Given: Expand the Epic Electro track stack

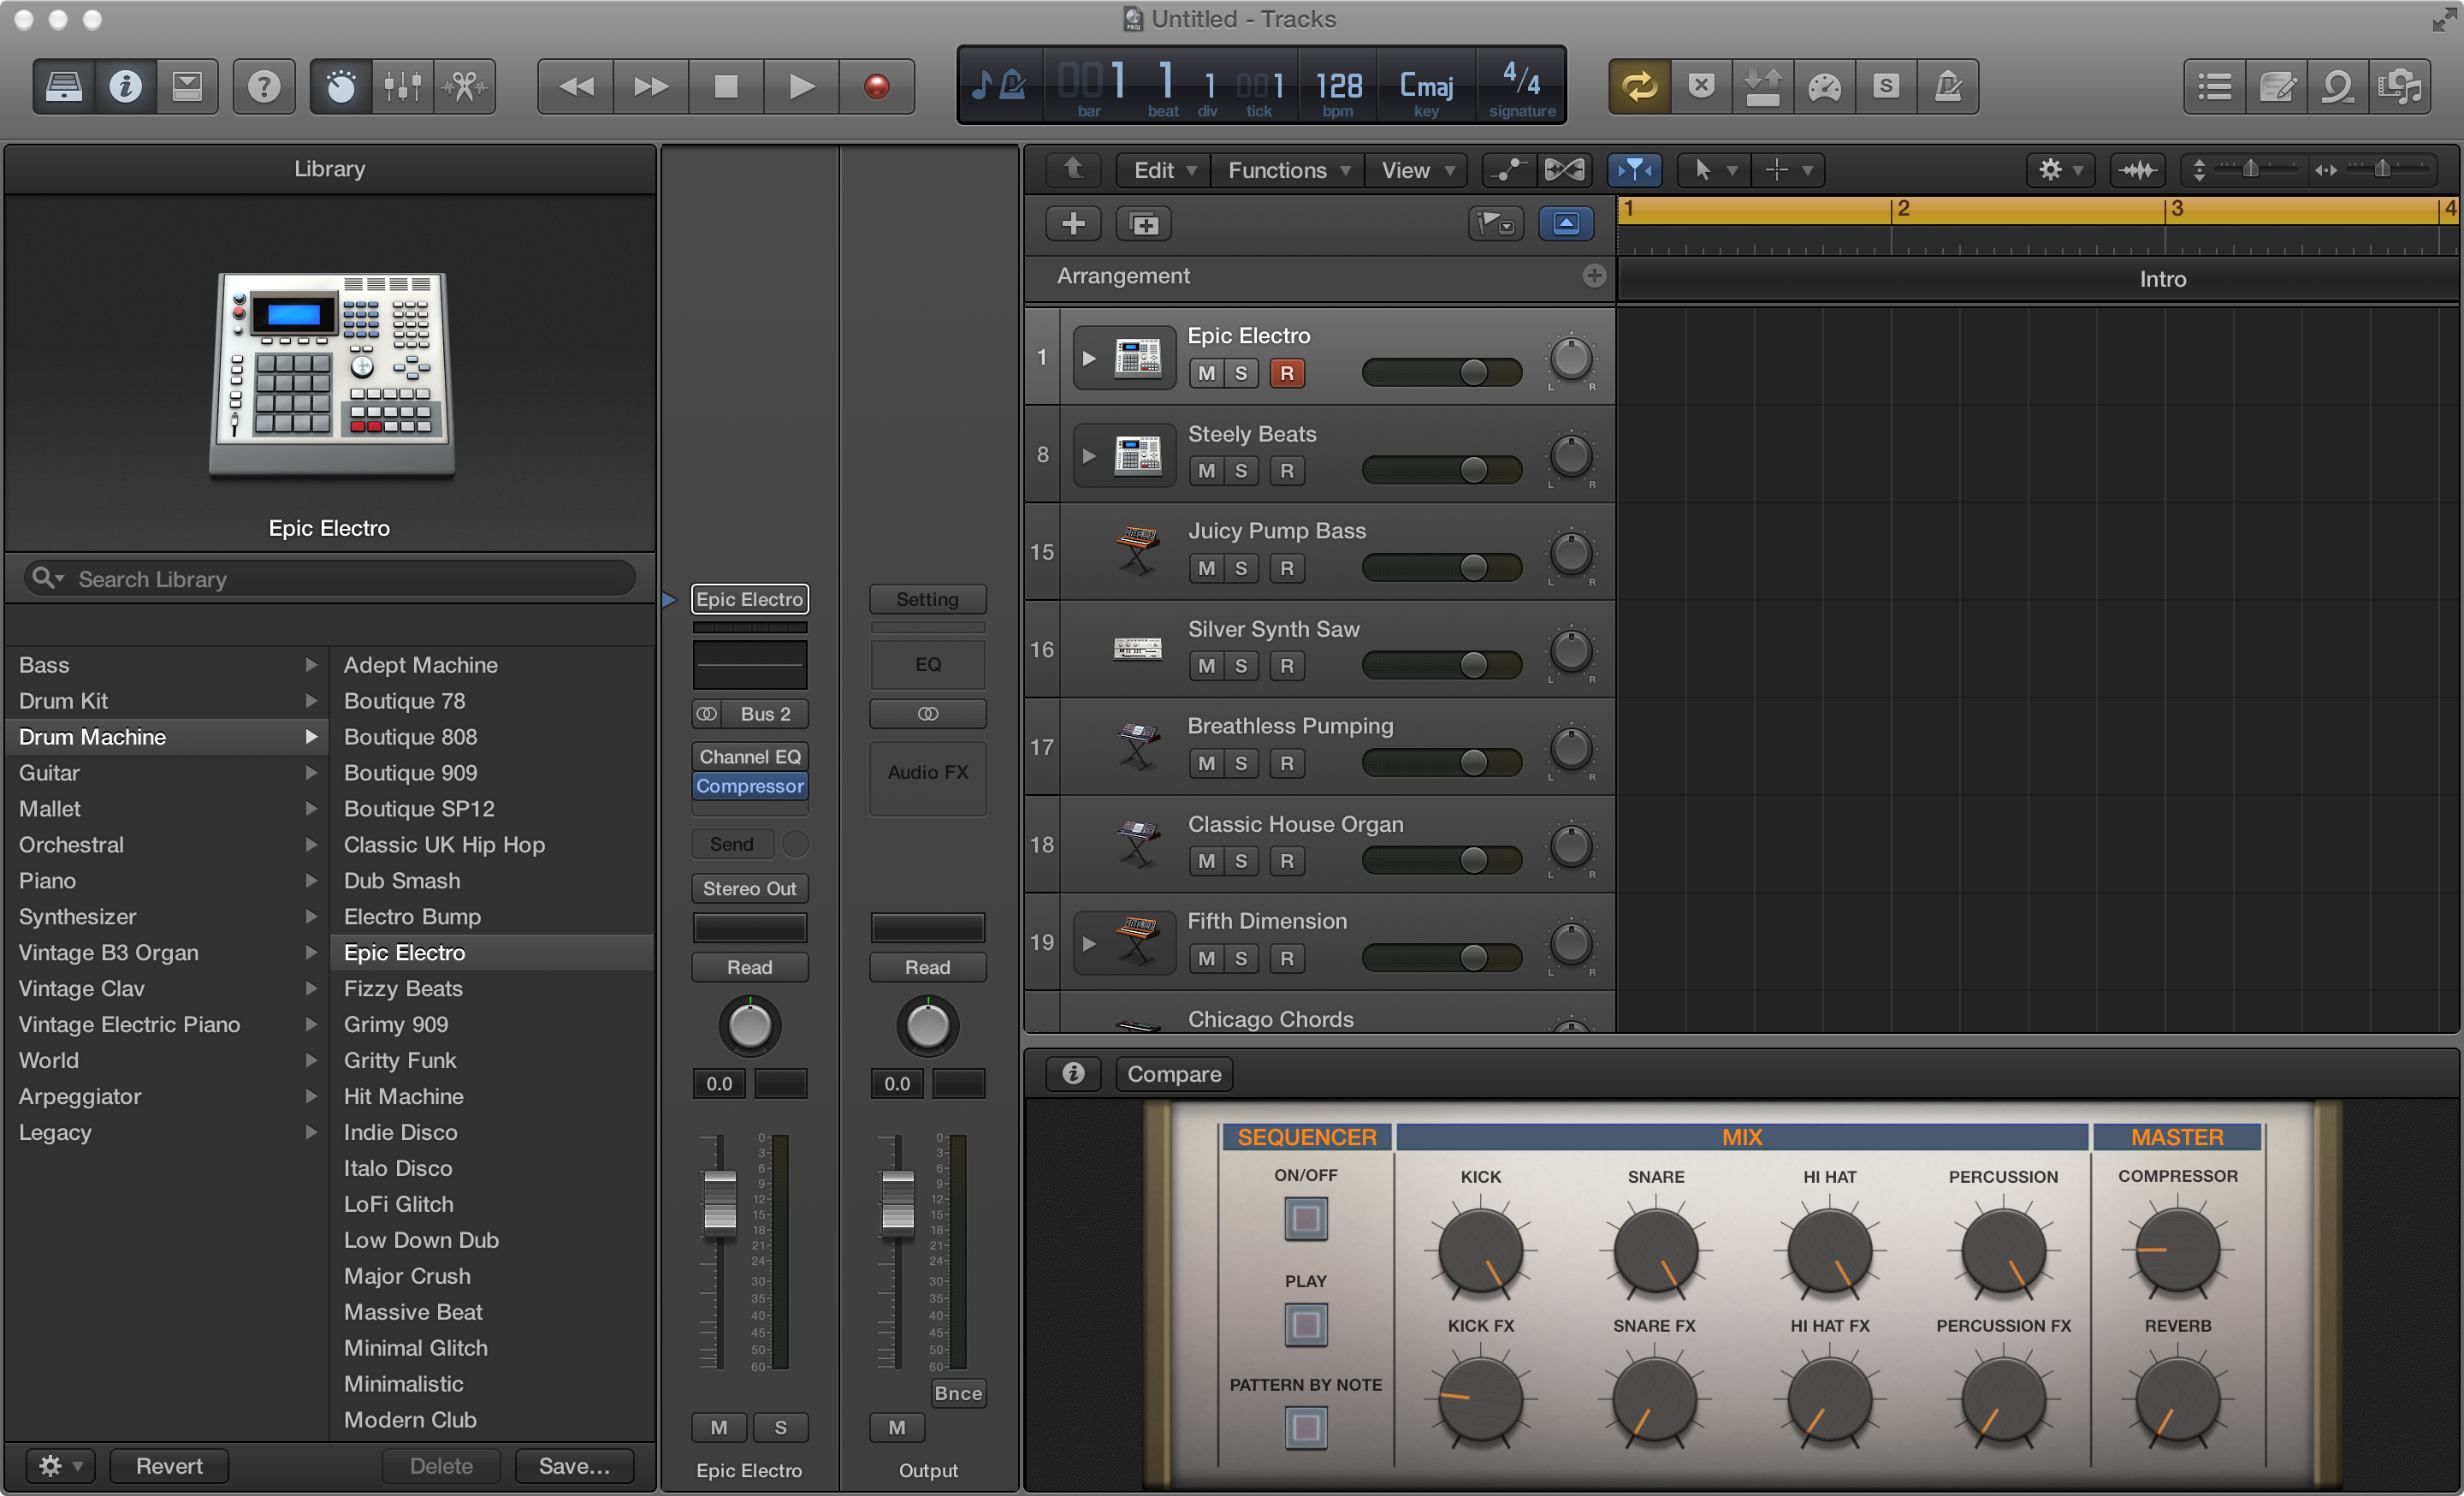Looking at the screenshot, I should click(x=1089, y=358).
